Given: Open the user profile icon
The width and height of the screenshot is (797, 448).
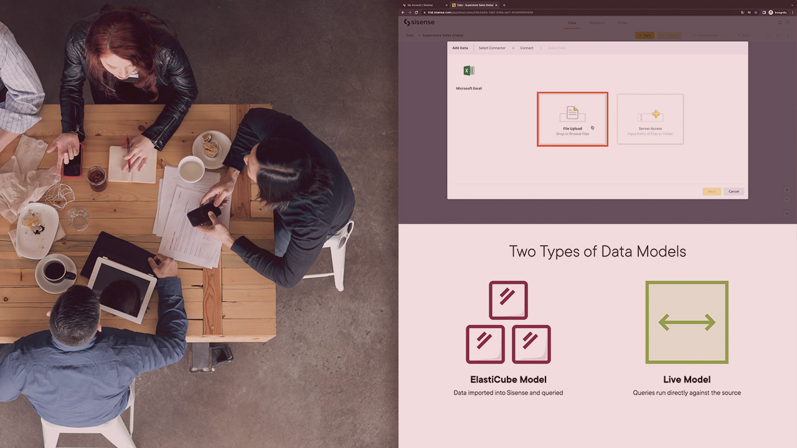Looking at the screenshot, I should coord(789,22).
